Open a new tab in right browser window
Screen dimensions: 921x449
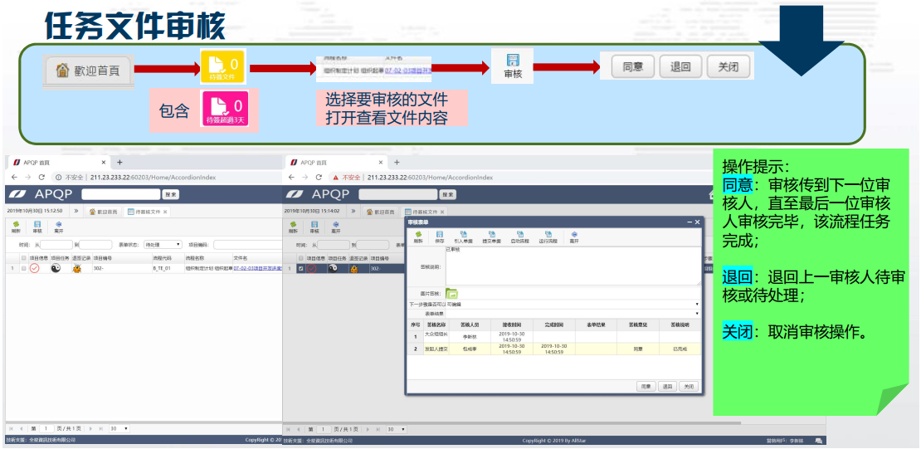(397, 163)
